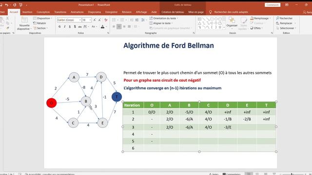This screenshot has width=312, height=175.
Task: Click the font color A swatch
Action: click(x=102, y=27)
